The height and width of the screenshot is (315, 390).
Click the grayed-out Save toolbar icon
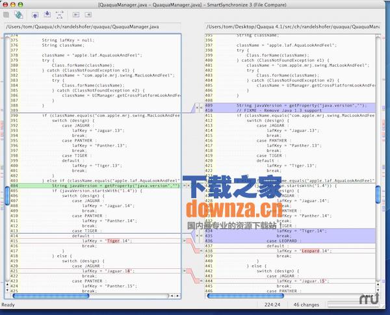[6, 15]
